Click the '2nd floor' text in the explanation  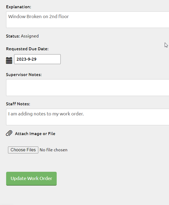(59, 16)
